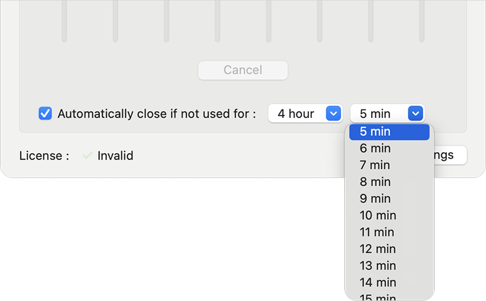
Task: Choose 8 min option
Action: pos(389,182)
